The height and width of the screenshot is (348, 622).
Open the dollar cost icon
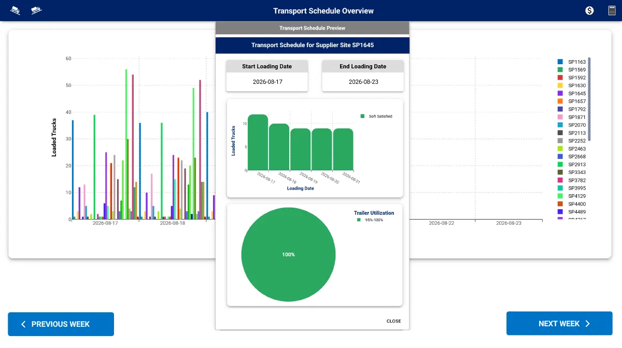pyautogui.click(x=589, y=10)
